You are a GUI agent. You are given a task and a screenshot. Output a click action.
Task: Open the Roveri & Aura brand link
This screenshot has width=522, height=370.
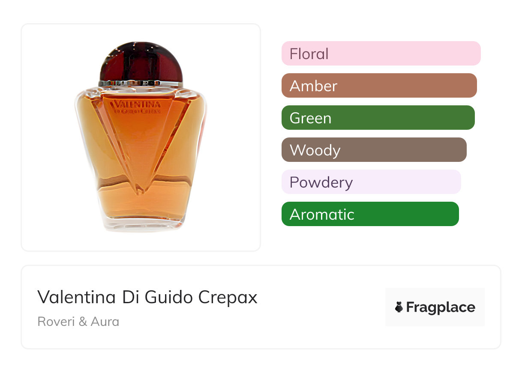click(78, 322)
